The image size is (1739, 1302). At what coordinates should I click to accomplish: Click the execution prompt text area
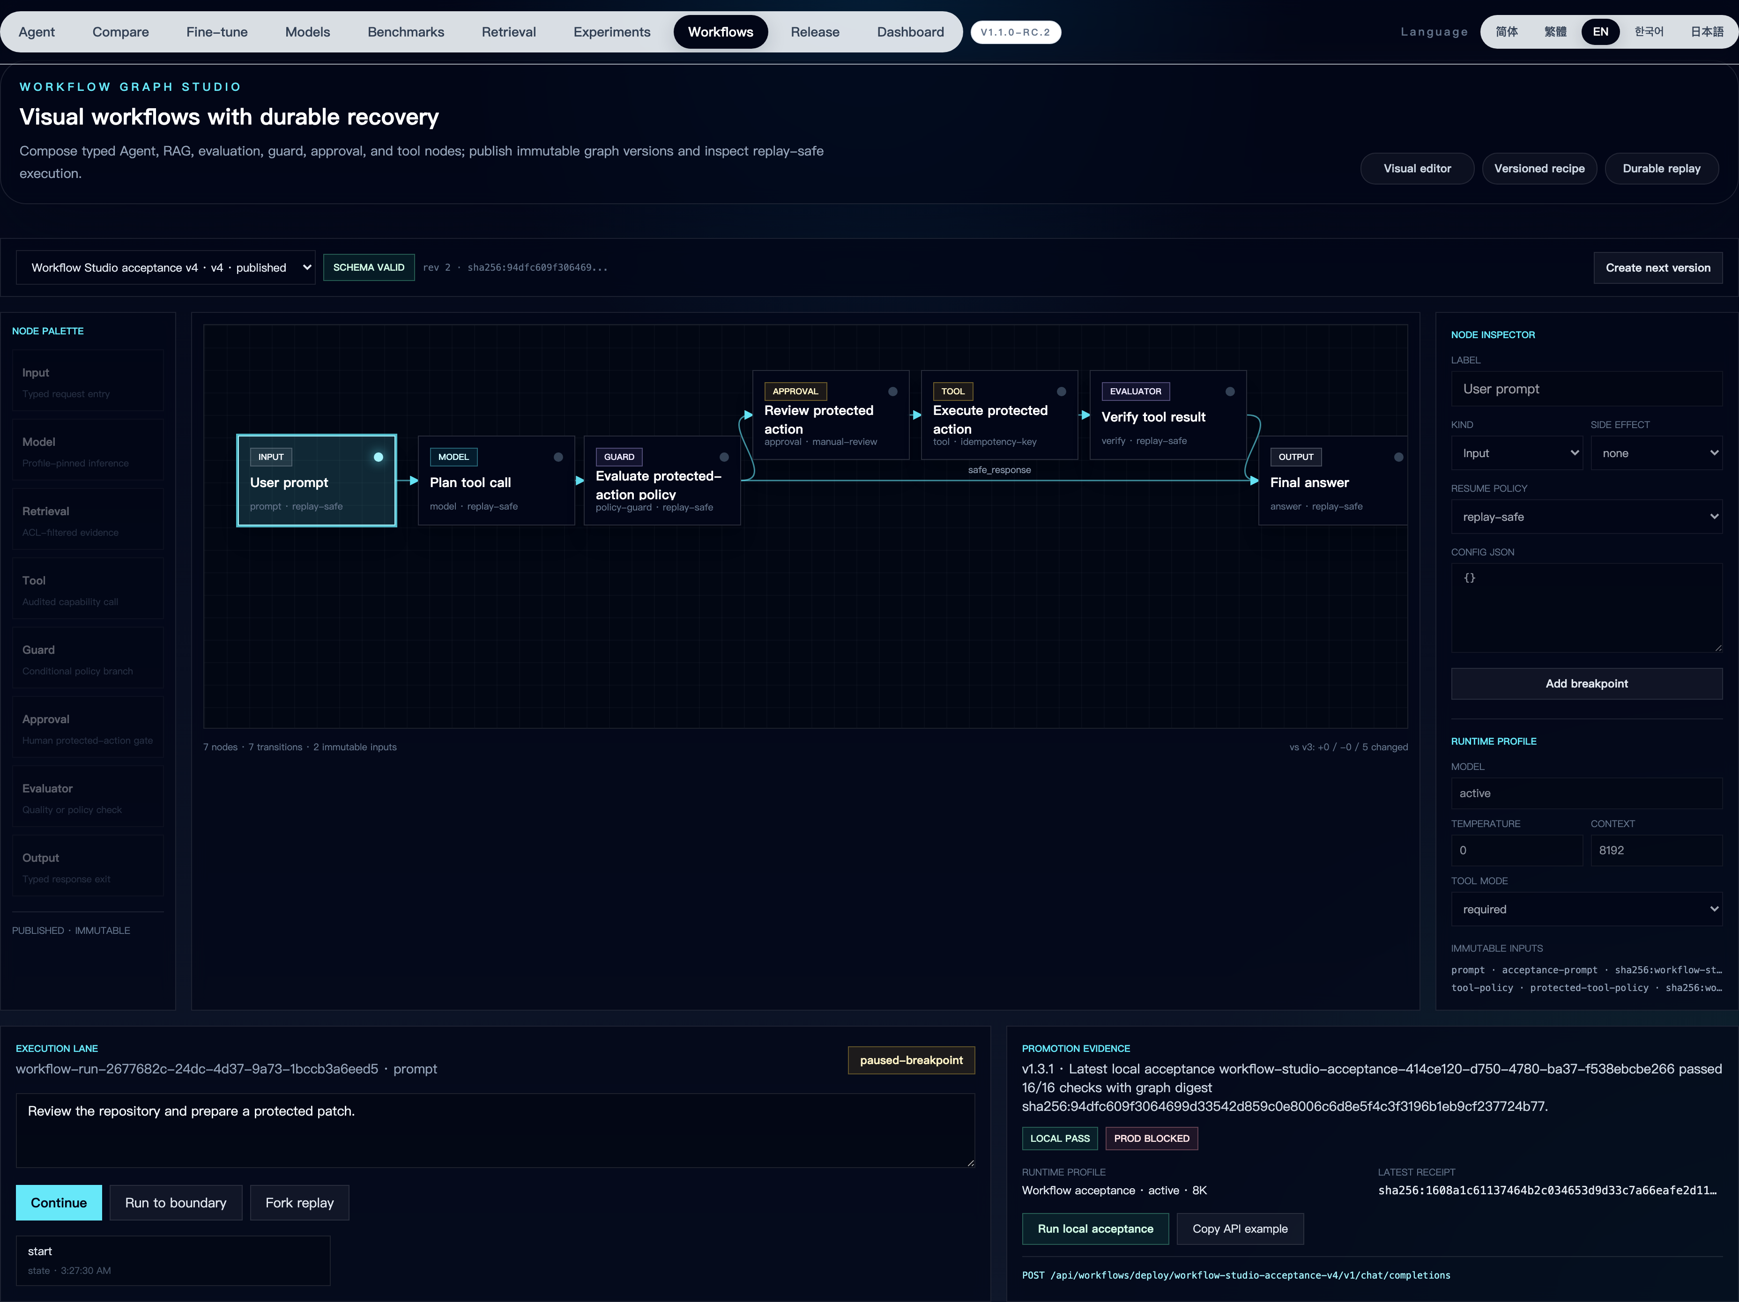point(495,1131)
